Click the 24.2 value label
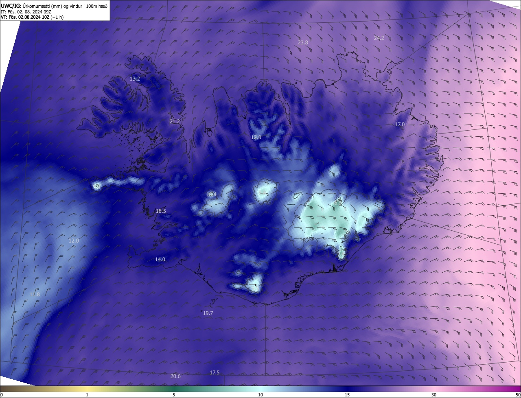The height and width of the screenshot is (398, 521). pyautogui.click(x=379, y=38)
